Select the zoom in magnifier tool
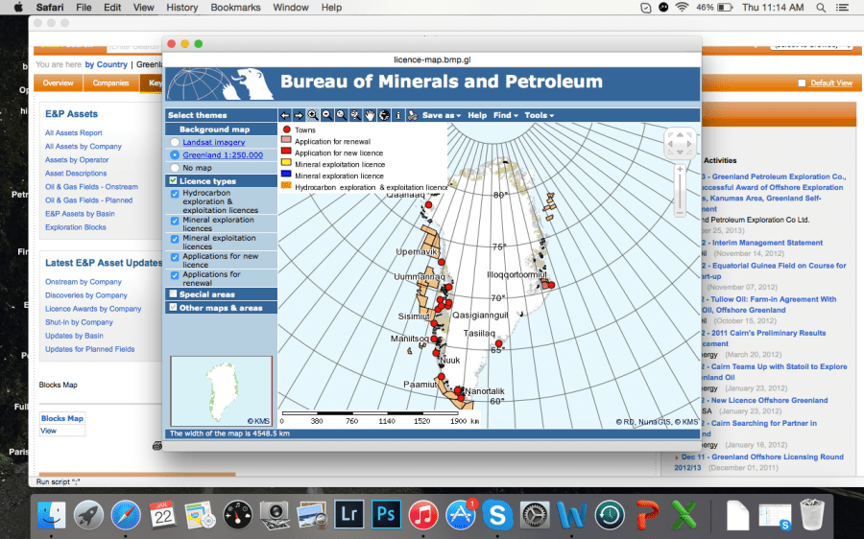 (x=313, y=115)
